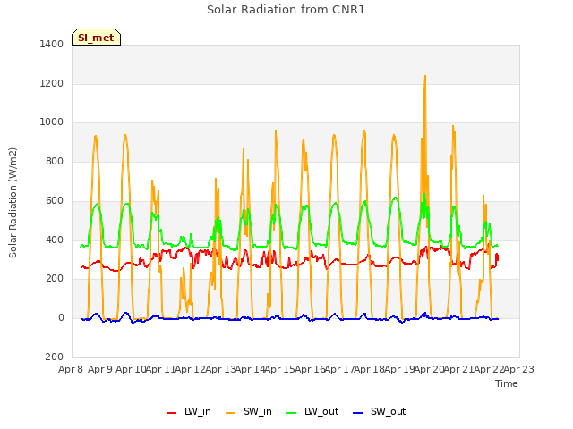Click the x-axis title Time
The height and width of the screenshot is (429, 573).
(x=507, y=383)
